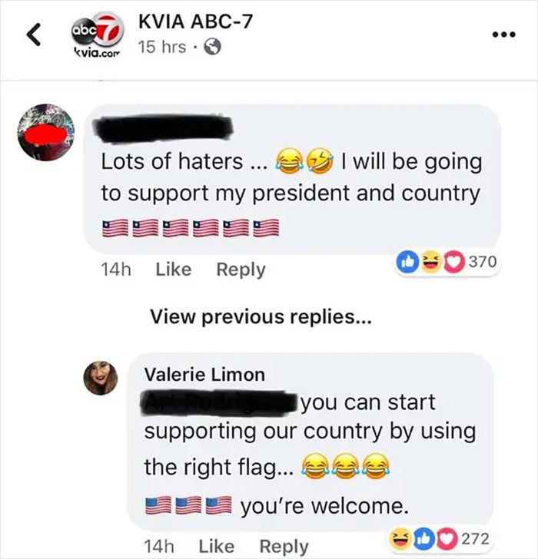View the 370 reactions count

483,262
